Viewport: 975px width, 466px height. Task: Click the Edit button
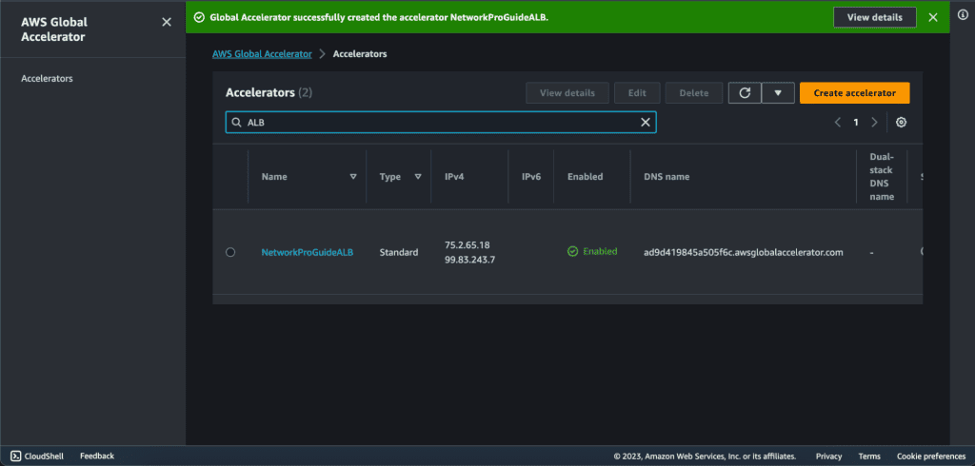point(637,93)
